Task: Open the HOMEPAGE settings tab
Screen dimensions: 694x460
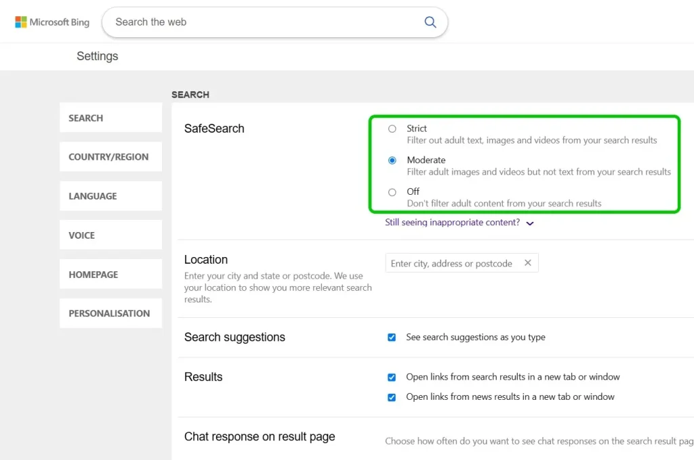Action: (x=110, y=275)
